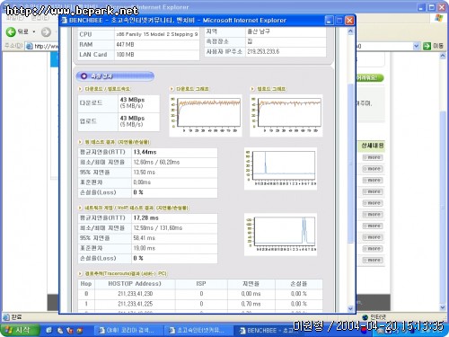Switch to the 초고속인터넷커뮤 taskbar window
Image resolution: width=449 pixels, height=337 pixels.
[x=198, y=331]
